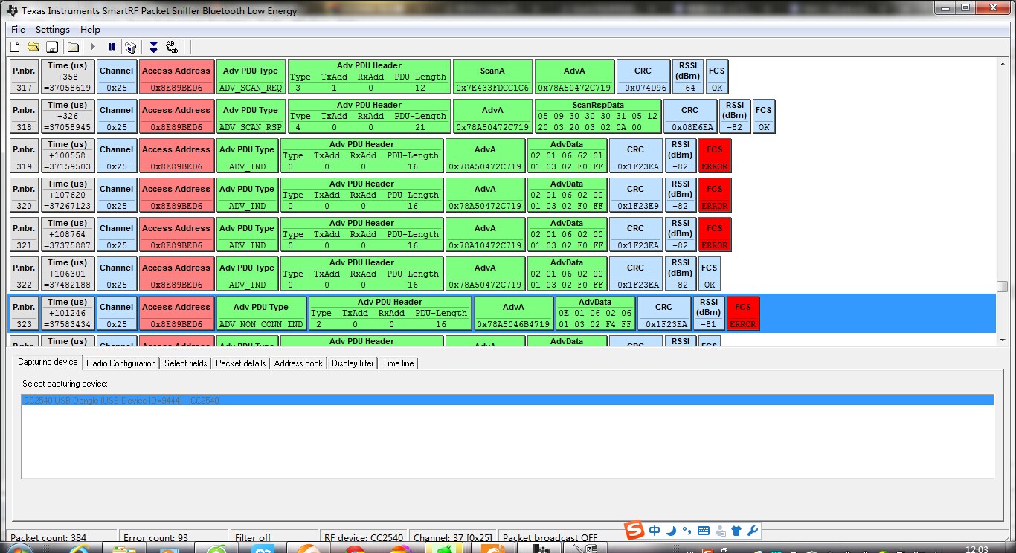Click the Channel 0x25 cell of packet 321
This screenshot has width=1016, height=553.
tap(117, 234)
